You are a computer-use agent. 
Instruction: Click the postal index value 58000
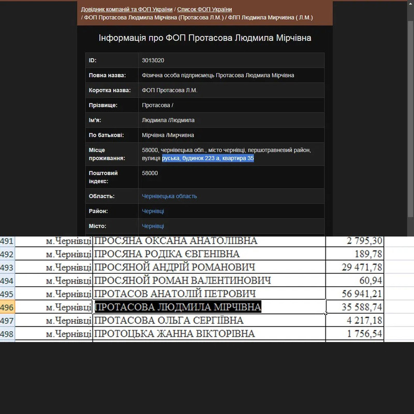tap(150, 173)
